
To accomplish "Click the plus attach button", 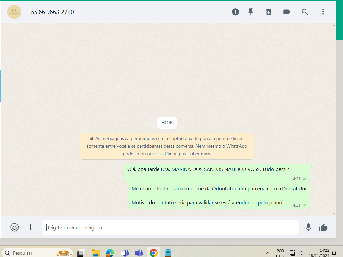I will (30, 227).
